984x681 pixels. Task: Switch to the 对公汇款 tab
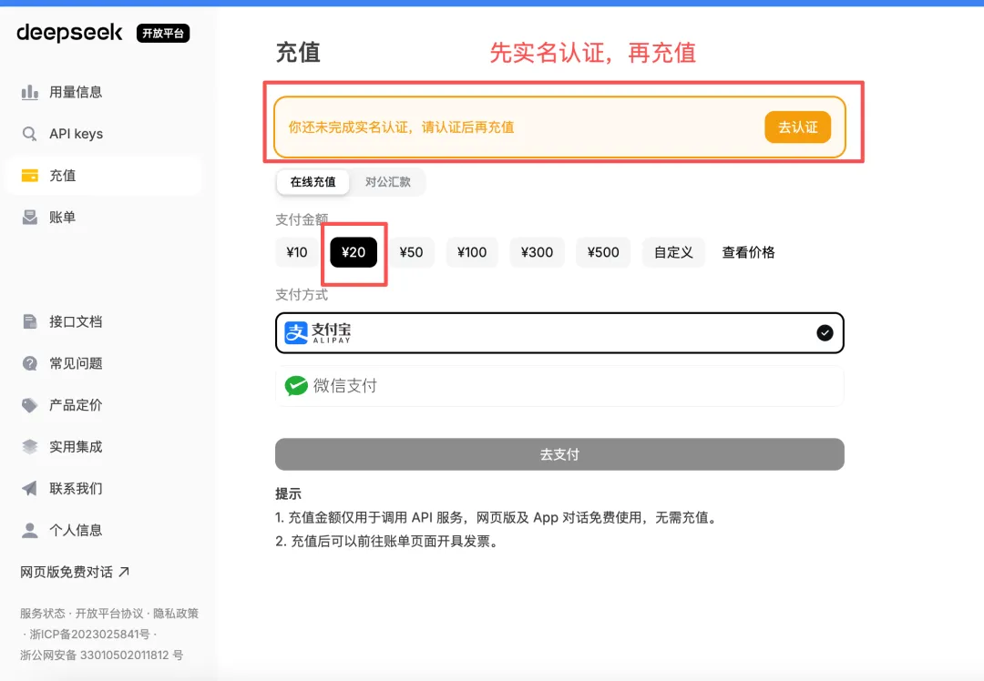click(x=387, y=182)
